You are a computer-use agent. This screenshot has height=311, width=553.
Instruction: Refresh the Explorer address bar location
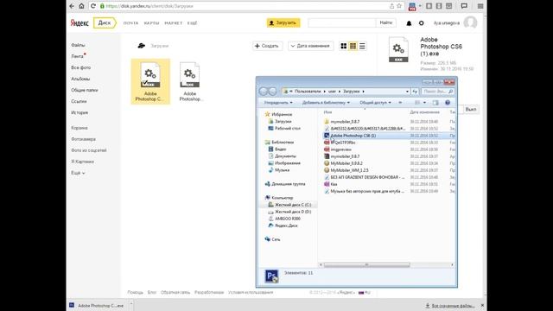click(x=415, y=92)
